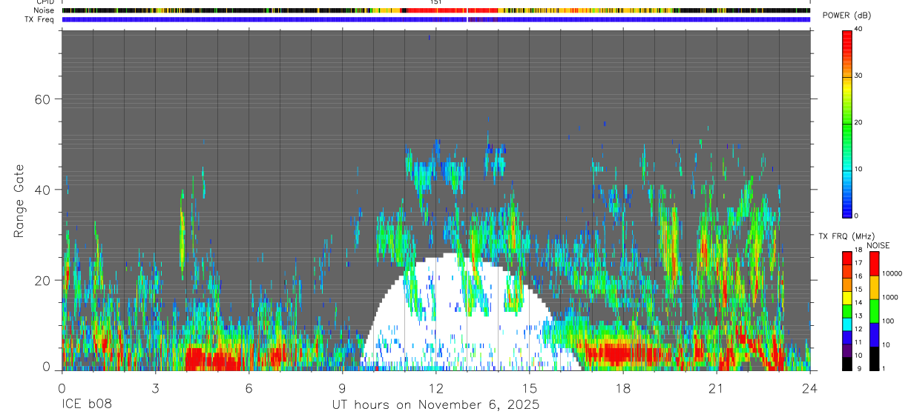The height and width of the screenshot is (420, 911).
Task: Click the 6 tick on the UT hours axis
Action: click(249, 388)
